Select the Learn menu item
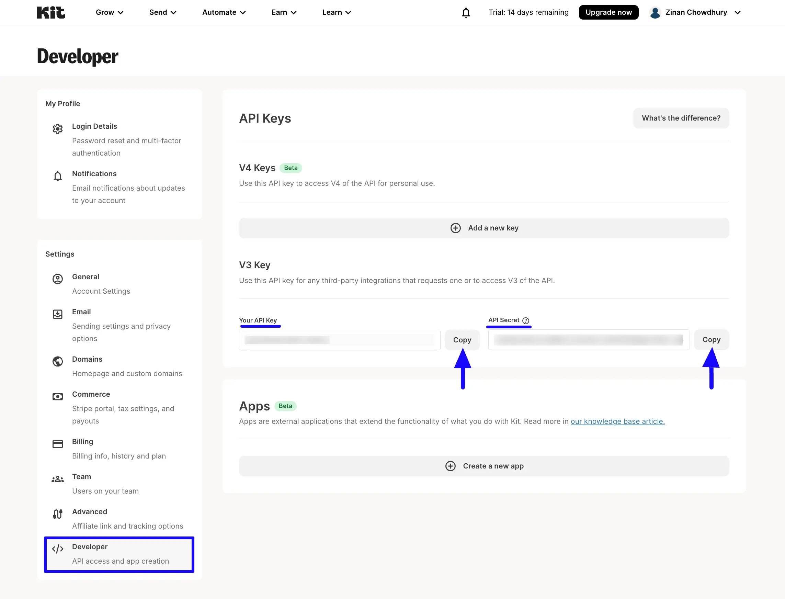785x599 pixels. (336, 12)
